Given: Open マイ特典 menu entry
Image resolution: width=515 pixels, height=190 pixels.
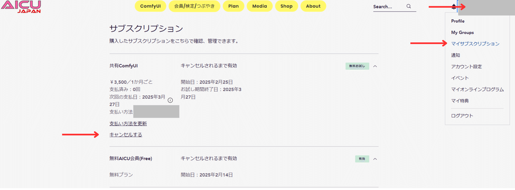Looking at the screenshot, I should pos(460,101).
